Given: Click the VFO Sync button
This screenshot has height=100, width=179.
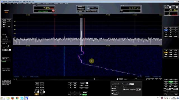Looking at the screenshot, I should point(81,7).
